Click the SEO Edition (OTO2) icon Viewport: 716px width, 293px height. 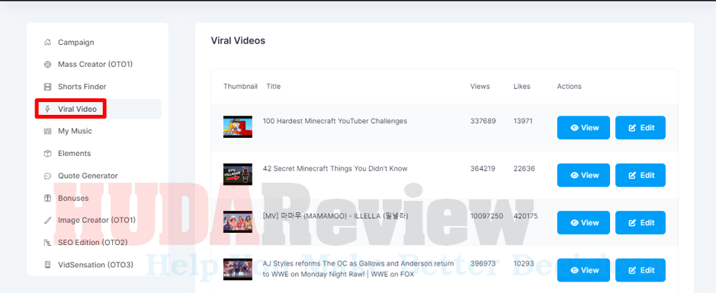(x=47, y=243)
